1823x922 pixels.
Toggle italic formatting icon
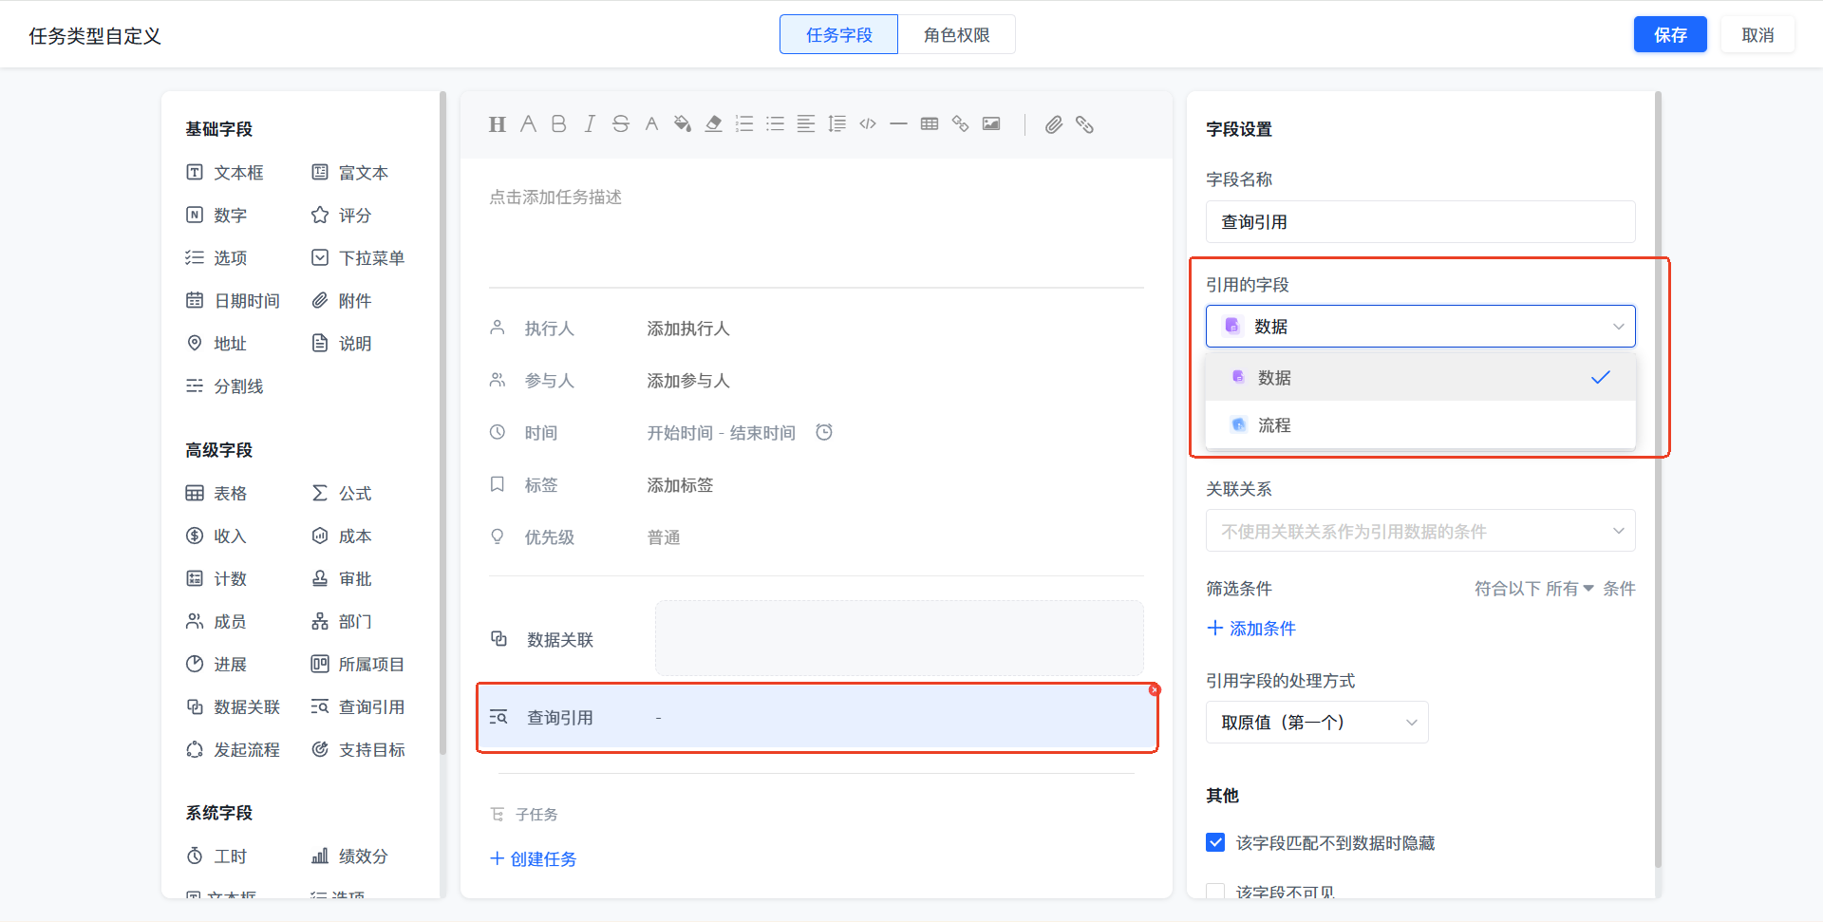590,124
